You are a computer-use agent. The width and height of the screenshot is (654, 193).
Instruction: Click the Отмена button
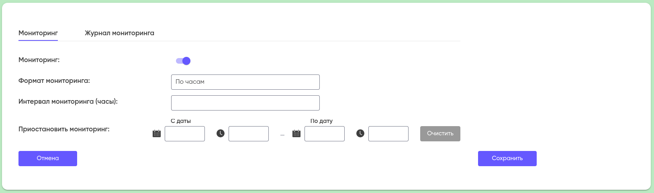48,159
